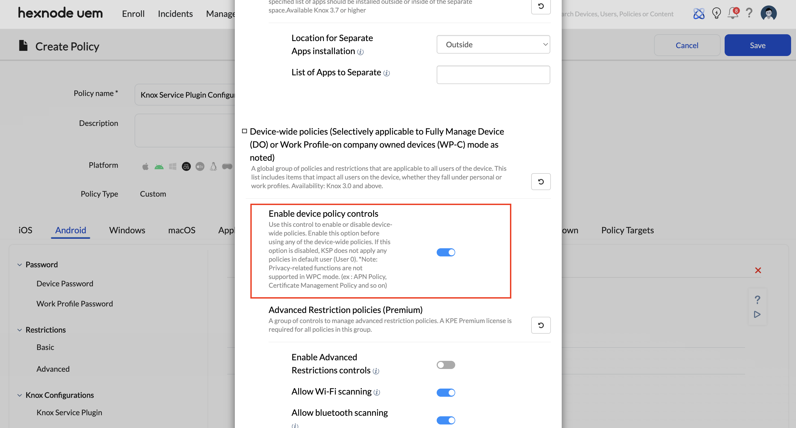Open the lightbulb tips icon
Image resolution: width=796 pixels, height=428 pixels.
(716, 13)
